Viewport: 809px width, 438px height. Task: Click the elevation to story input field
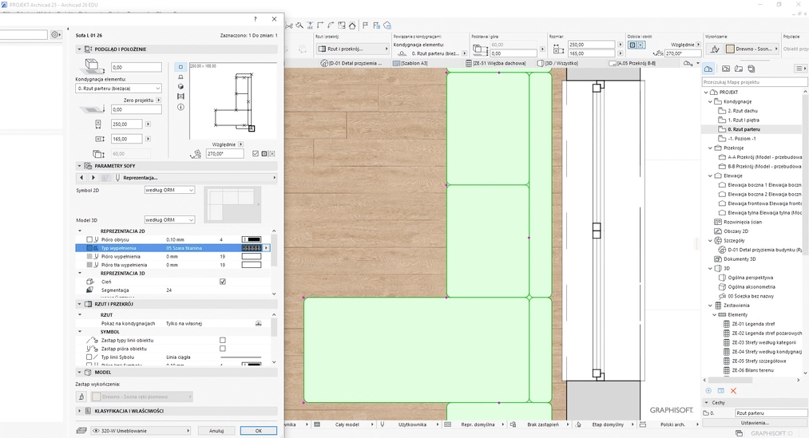tap(137, 68)
